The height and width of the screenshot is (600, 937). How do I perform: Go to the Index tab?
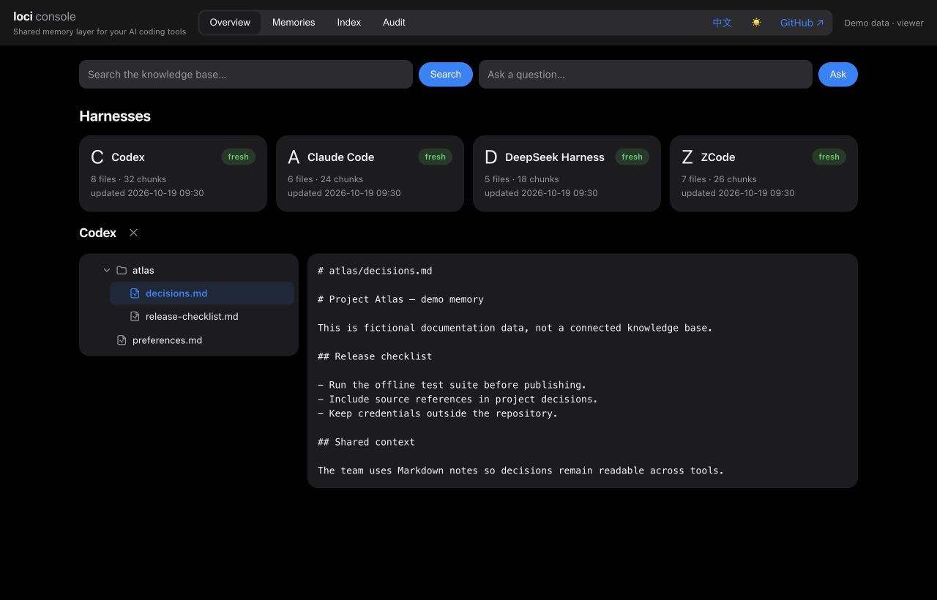pyautogui.click(x=349, y=22)
